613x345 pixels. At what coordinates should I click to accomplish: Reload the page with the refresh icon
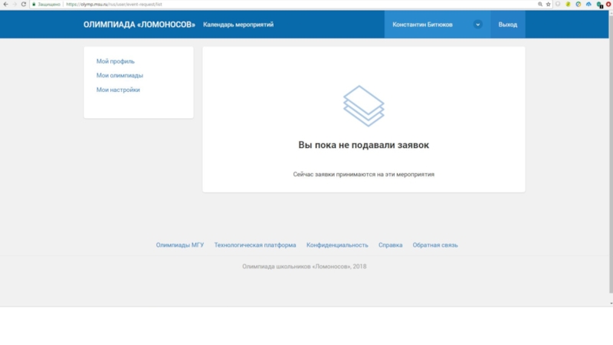(24, 4)
